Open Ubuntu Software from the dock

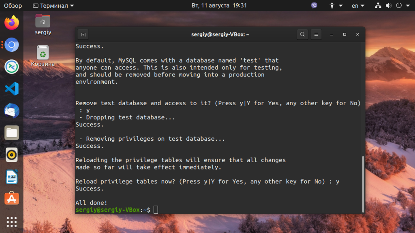pos(12,198)
